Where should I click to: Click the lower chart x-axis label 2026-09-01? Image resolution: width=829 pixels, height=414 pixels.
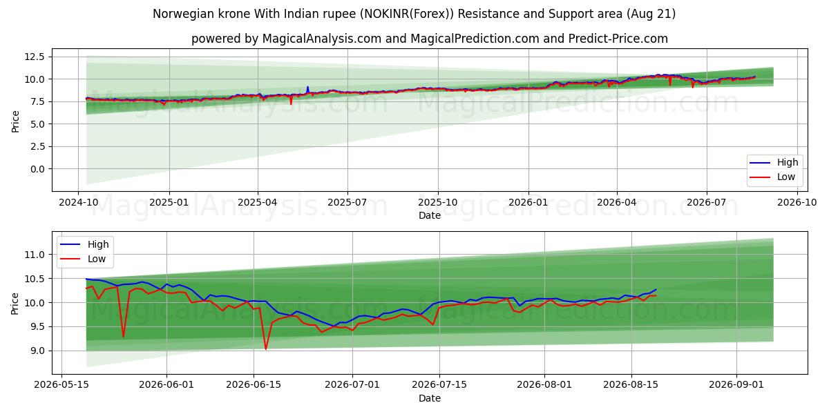[736, 385]
